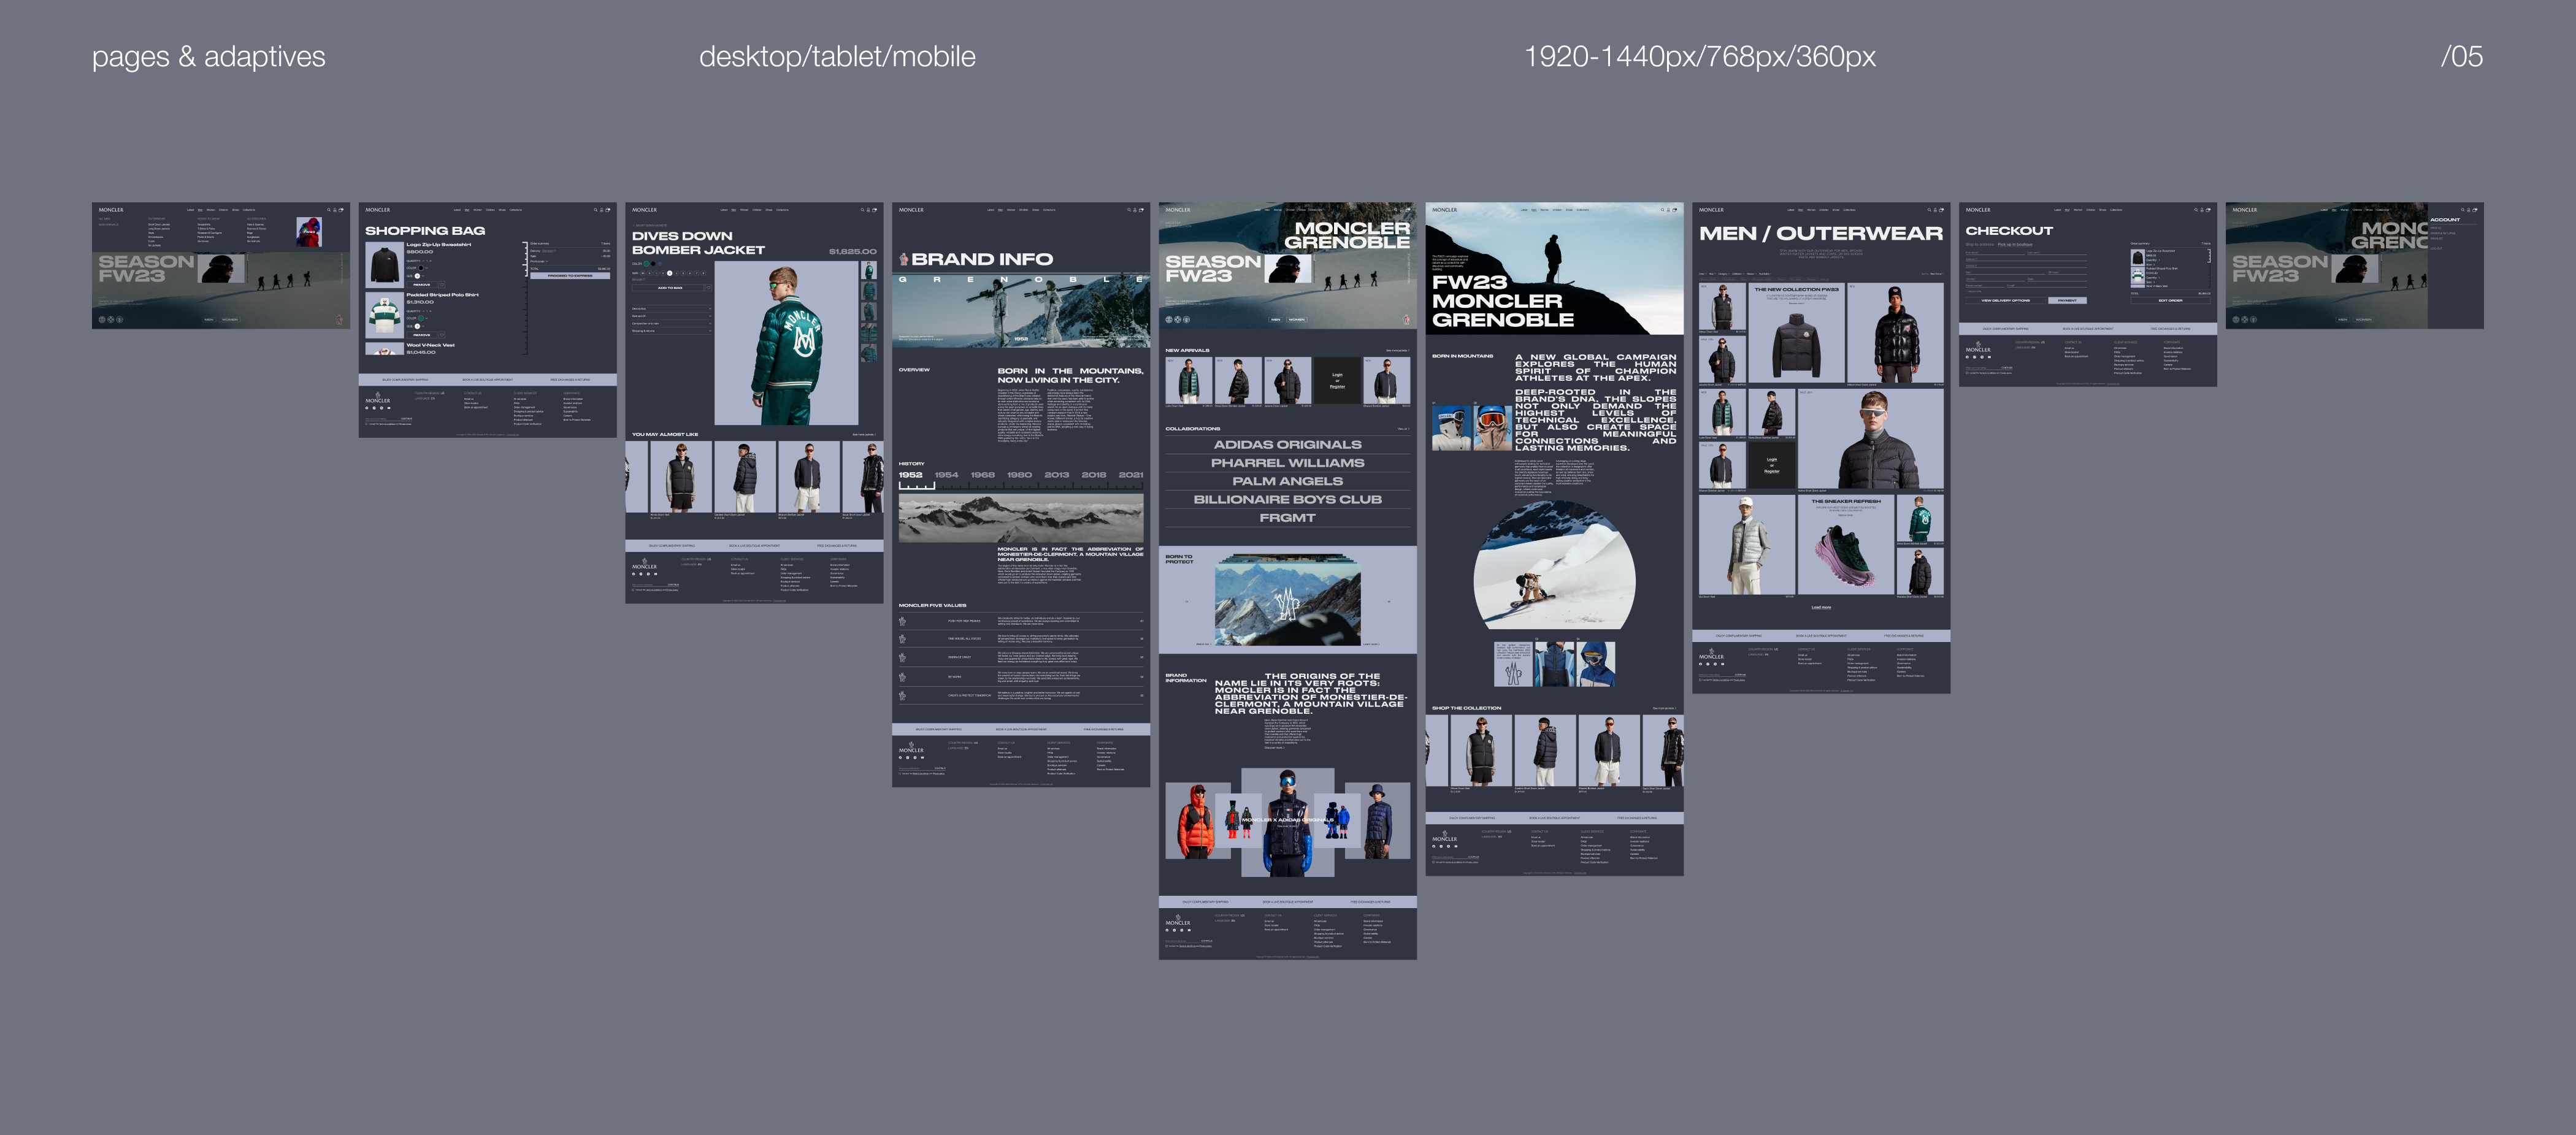Screen dimensions: 2576x1135
Task: Open cart icon on Brand Info page header
Action: coord(1141,210)
